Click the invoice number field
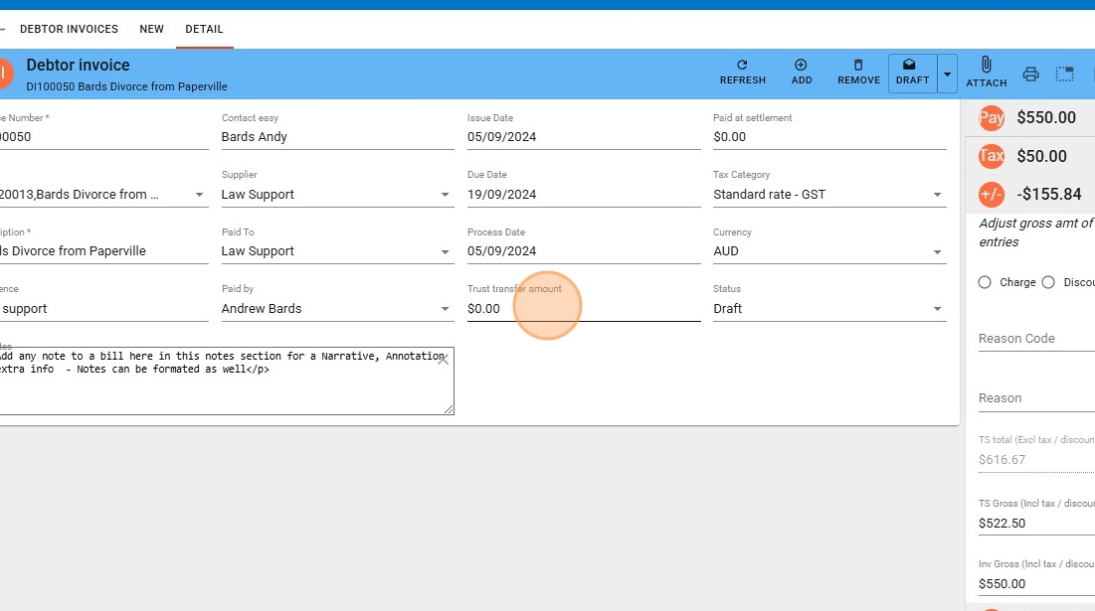 point(104,137)
